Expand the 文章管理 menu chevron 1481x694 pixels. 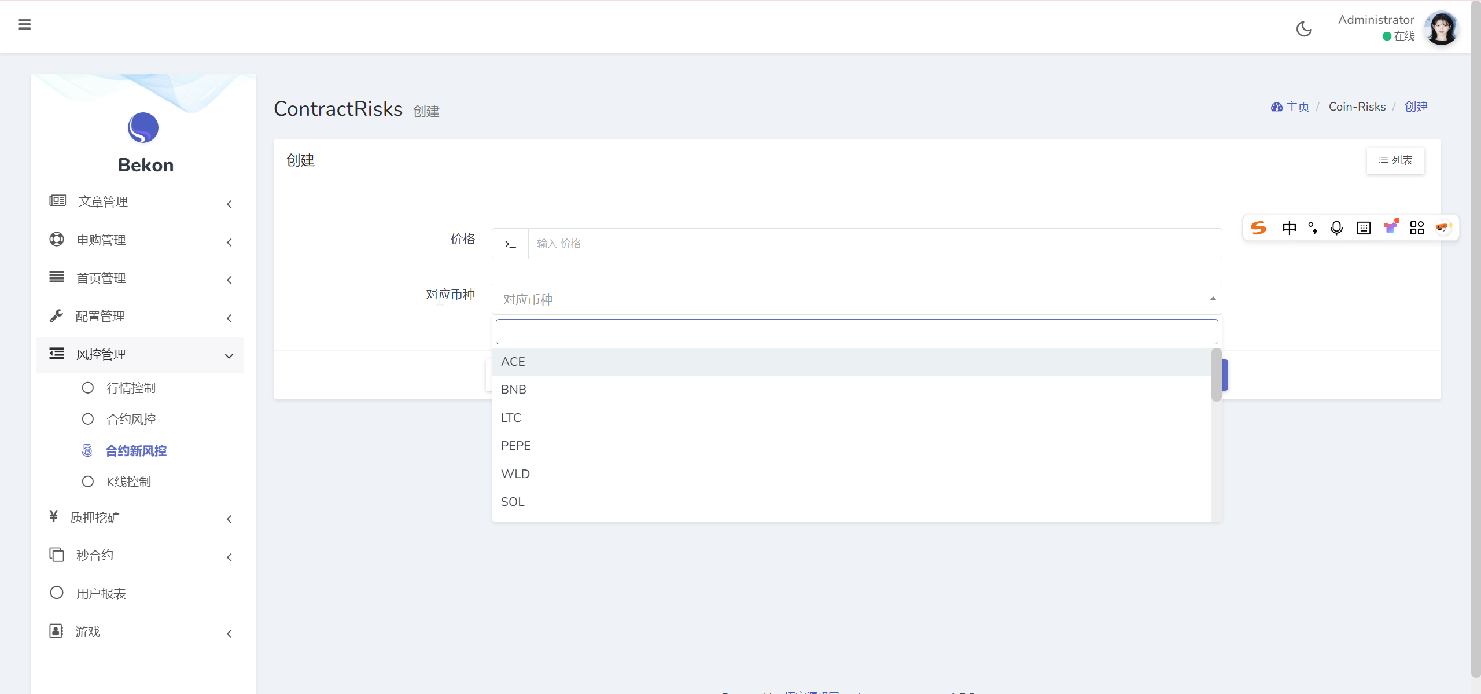coord(229,204)
